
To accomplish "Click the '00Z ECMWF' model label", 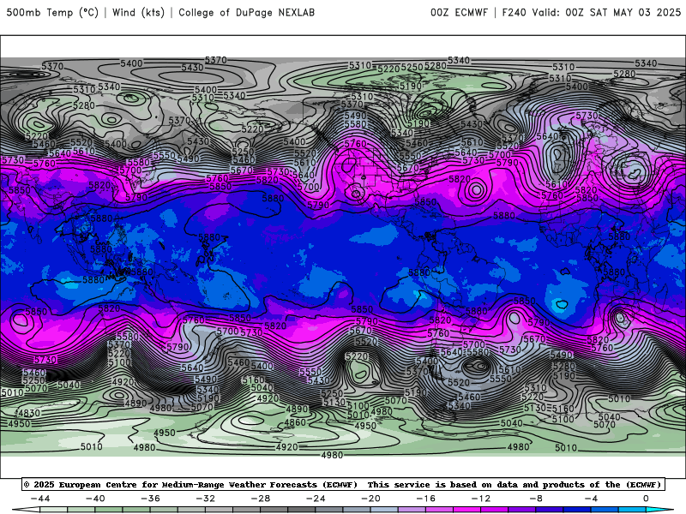I will [x=459, y=13].
